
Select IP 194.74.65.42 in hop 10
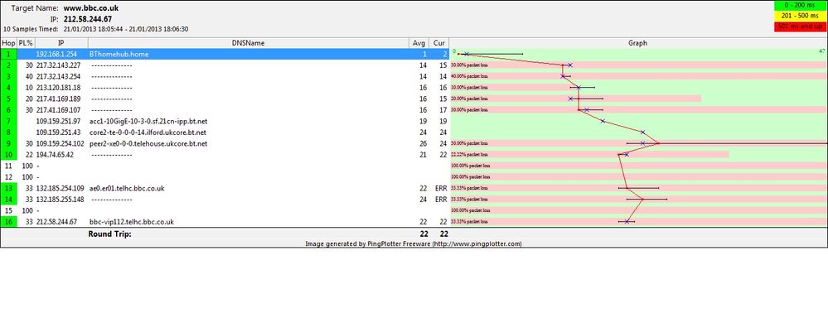click(55, 155)
